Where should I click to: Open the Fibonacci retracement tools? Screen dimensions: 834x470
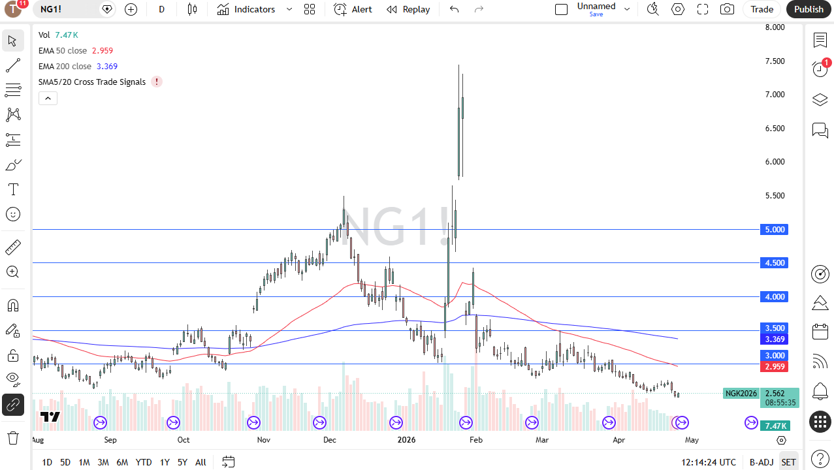(x=12, y=90)
